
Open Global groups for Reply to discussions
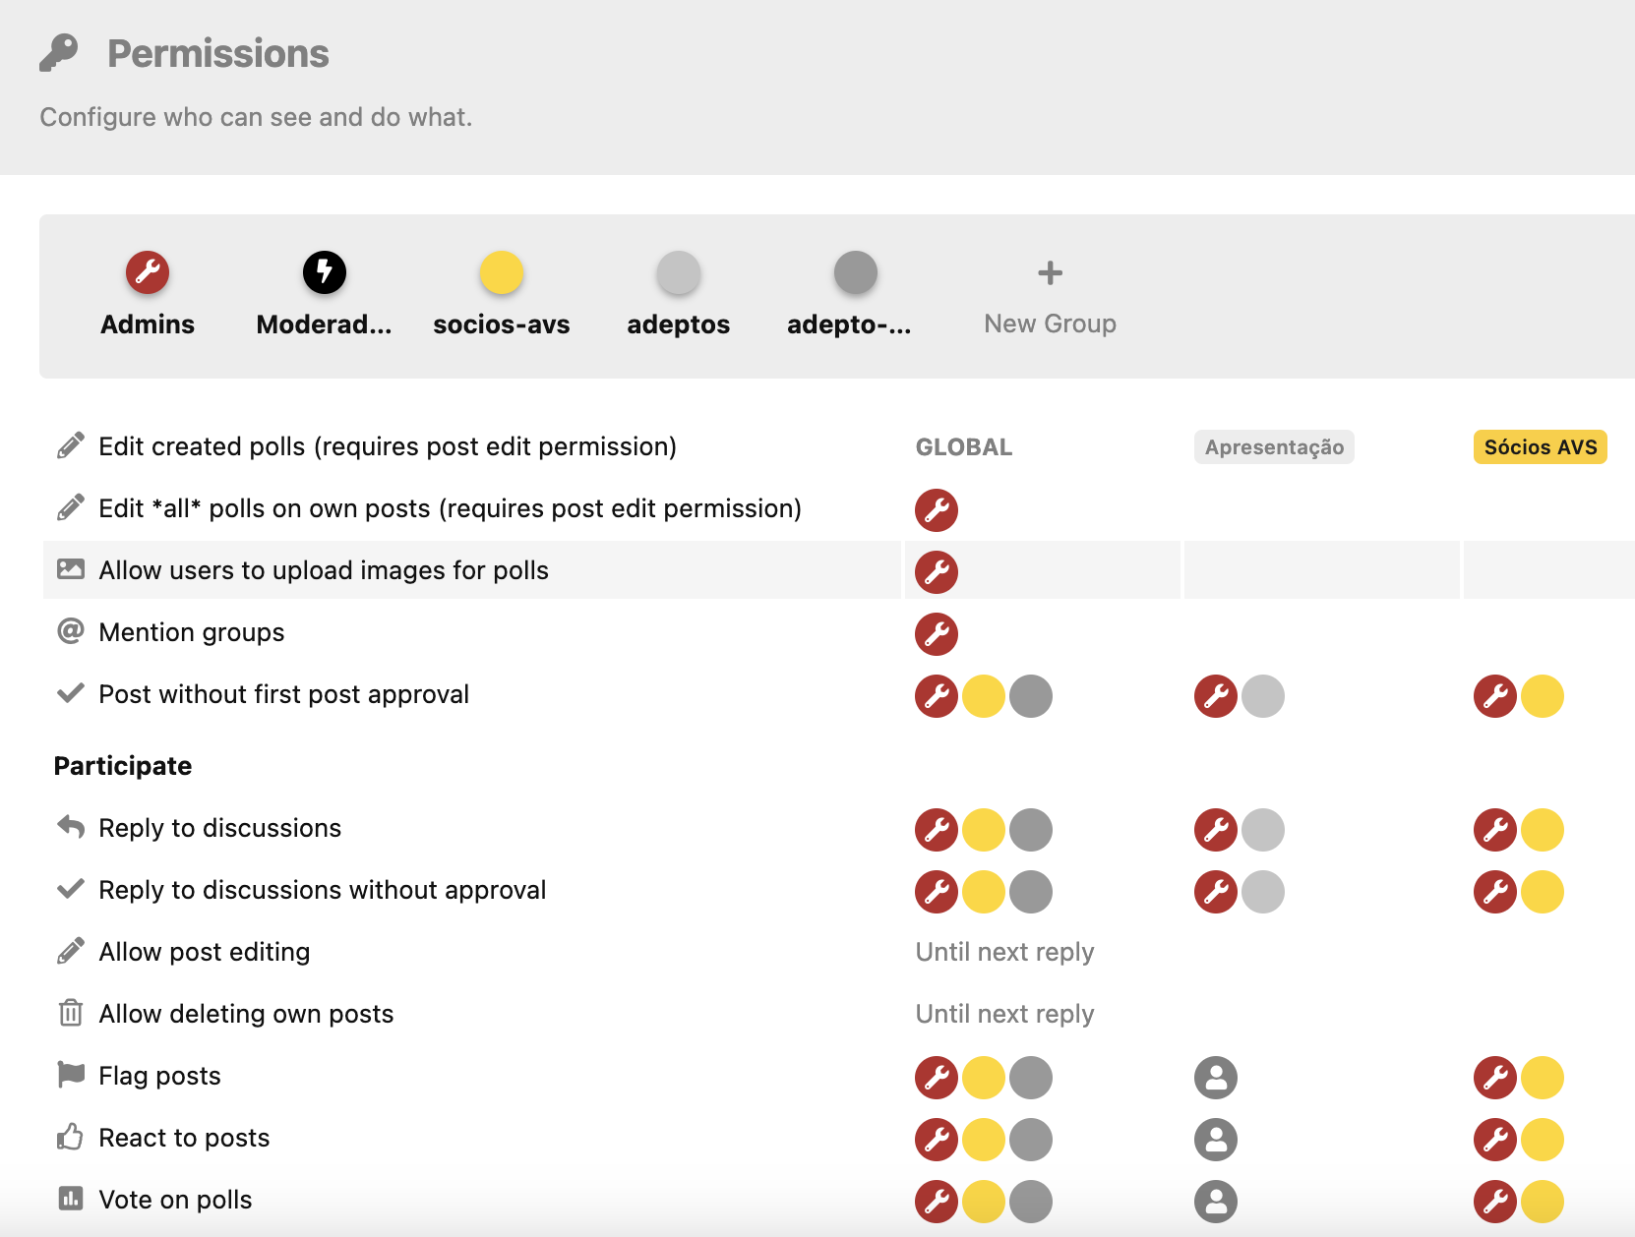pyautogui.click(x=983, y=830)
